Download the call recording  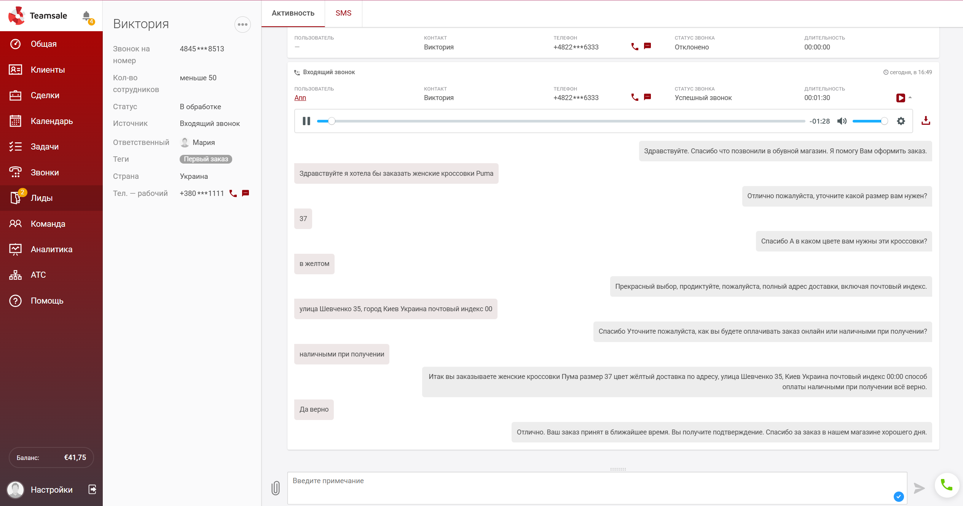[926, 121]
